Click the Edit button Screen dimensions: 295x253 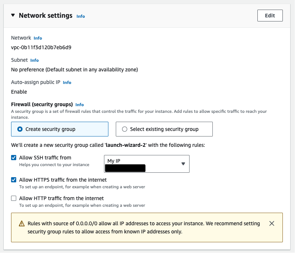tap(270, 16)
